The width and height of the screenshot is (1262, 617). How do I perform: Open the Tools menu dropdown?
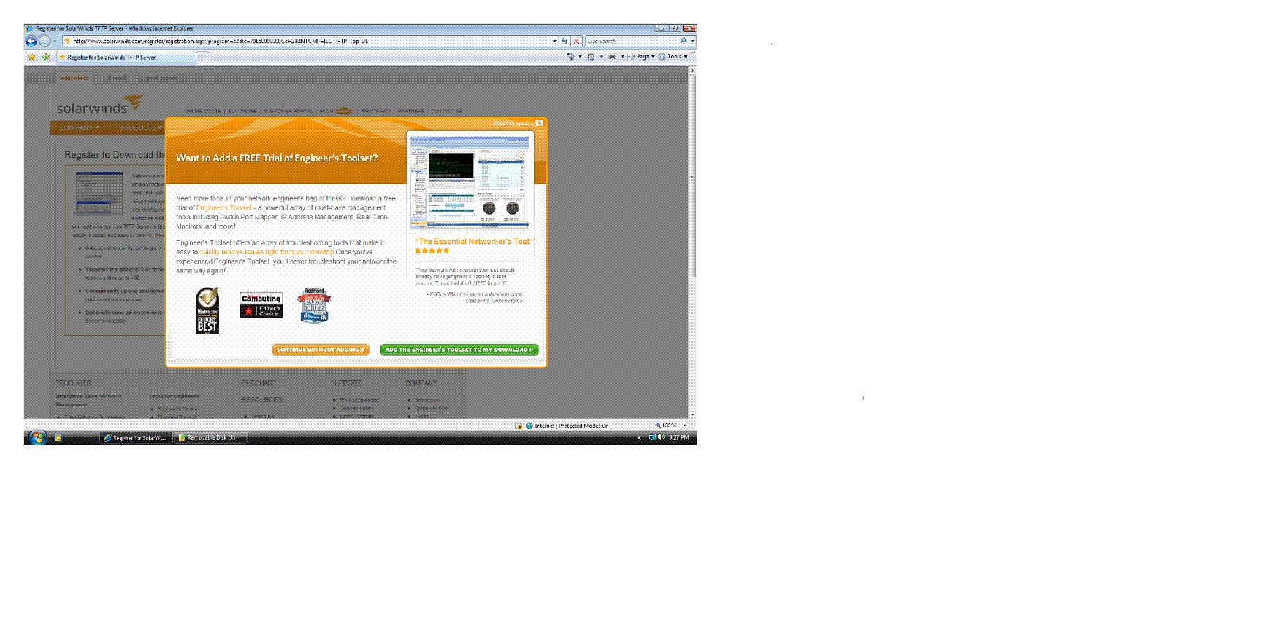[673, 56]
